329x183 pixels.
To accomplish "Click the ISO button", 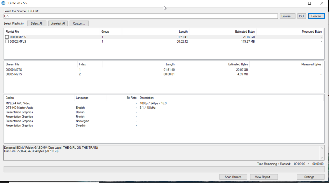I will (x=301, y=16).
